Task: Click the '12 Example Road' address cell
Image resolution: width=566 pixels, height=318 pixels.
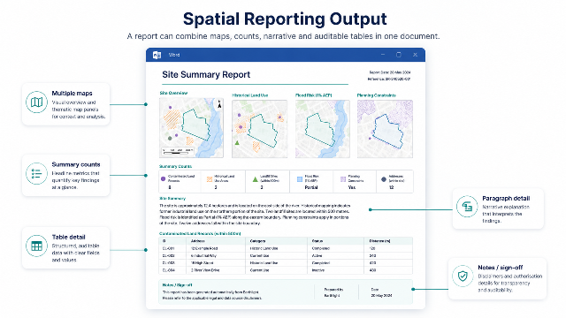Action: pos(204,248)
